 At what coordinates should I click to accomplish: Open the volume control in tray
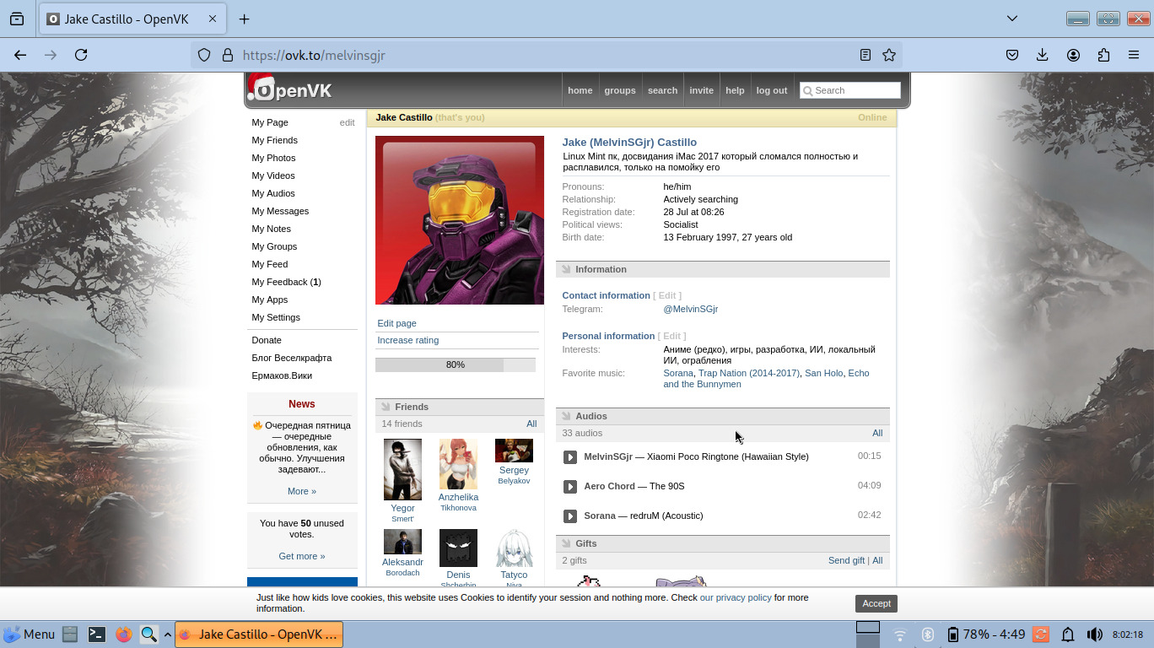pos(1094,634)
